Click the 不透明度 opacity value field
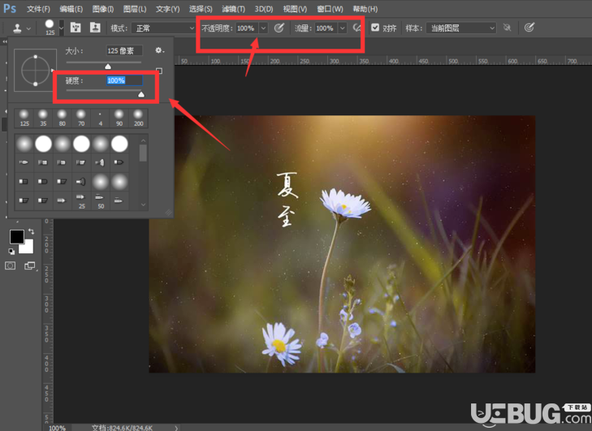592x431 pixels. pyautogui.click(x=246, y=28)
